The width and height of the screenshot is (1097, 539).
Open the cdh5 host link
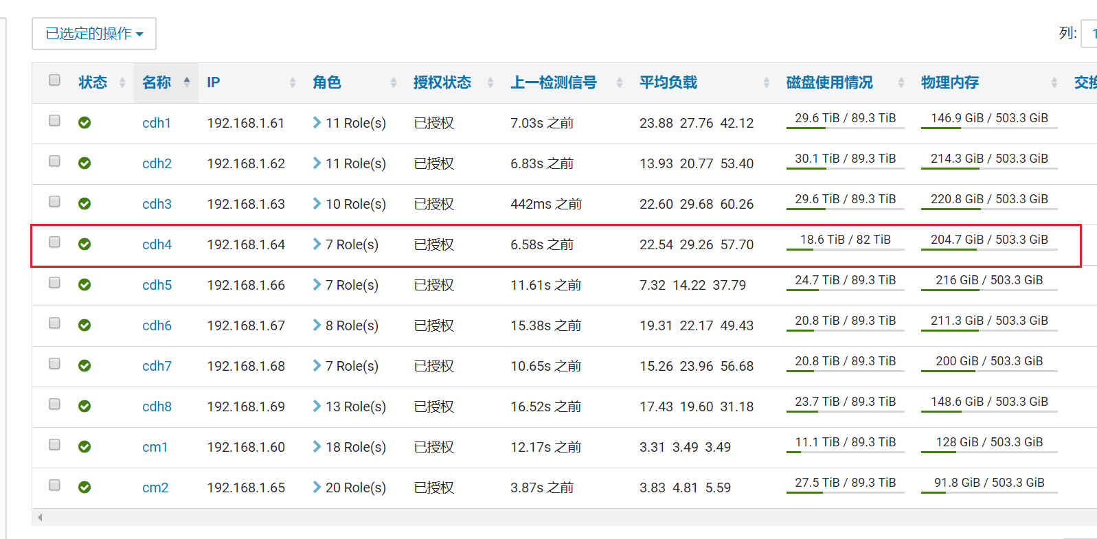pos(157,285)
